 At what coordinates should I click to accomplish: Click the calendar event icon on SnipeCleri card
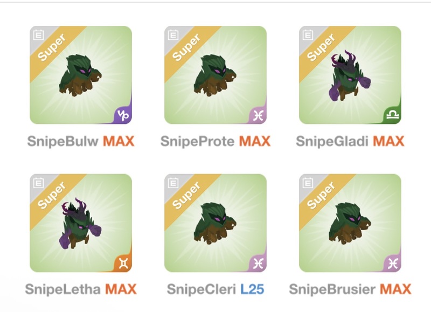[173, 183]
